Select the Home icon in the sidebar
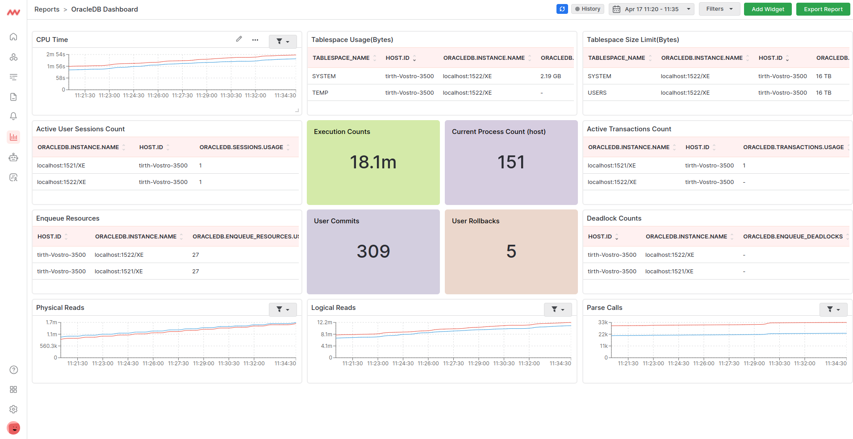Screen dimensions: 853x439 point(13,37)
